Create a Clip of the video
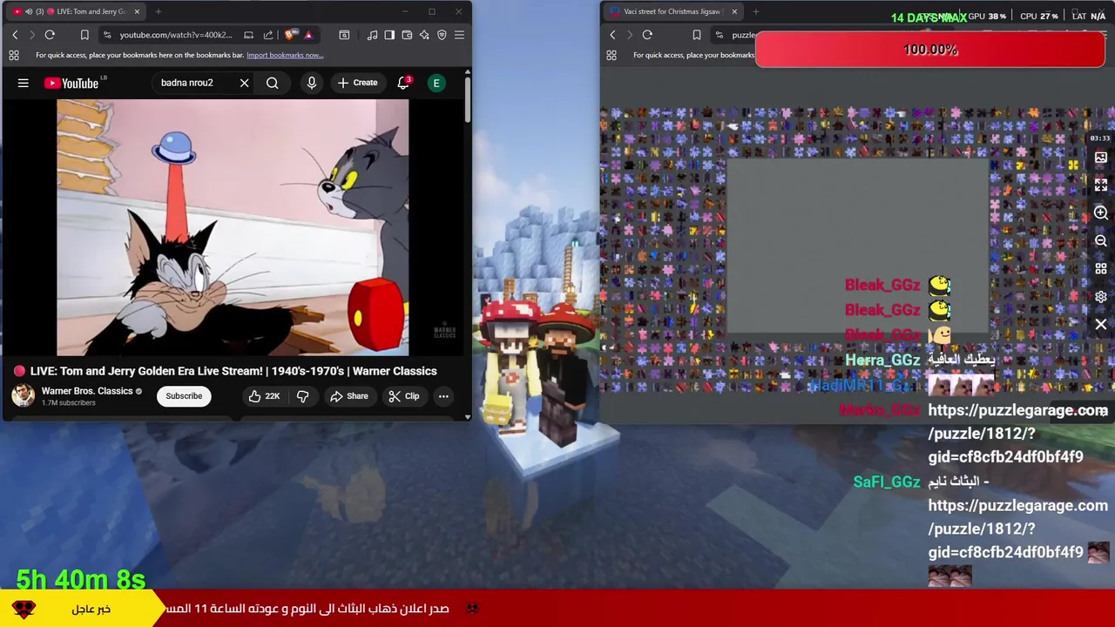Image resolution: width=1115 pixels, height=627 pixels. (x=403, y=396)
